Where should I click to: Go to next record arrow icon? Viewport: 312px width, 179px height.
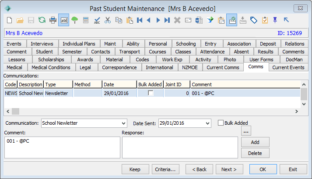[158, 20]
